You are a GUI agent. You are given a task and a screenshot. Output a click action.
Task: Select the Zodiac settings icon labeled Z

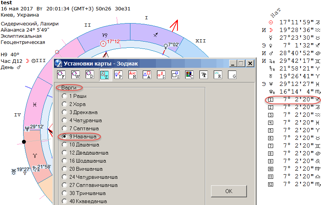point(104,75)
